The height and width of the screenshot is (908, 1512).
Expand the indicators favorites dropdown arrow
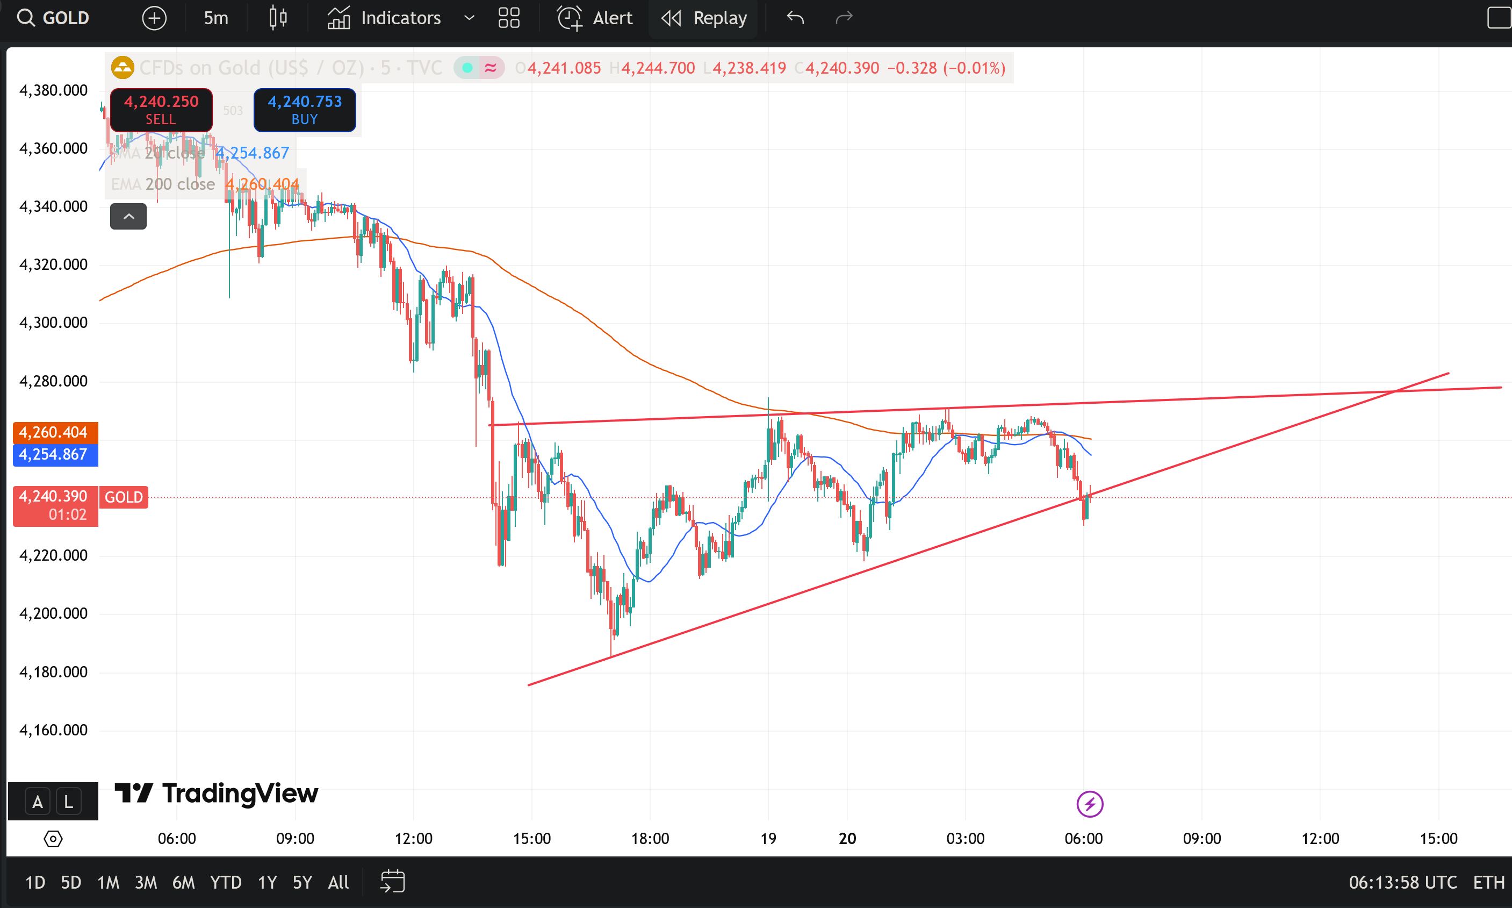coord(469,18)
